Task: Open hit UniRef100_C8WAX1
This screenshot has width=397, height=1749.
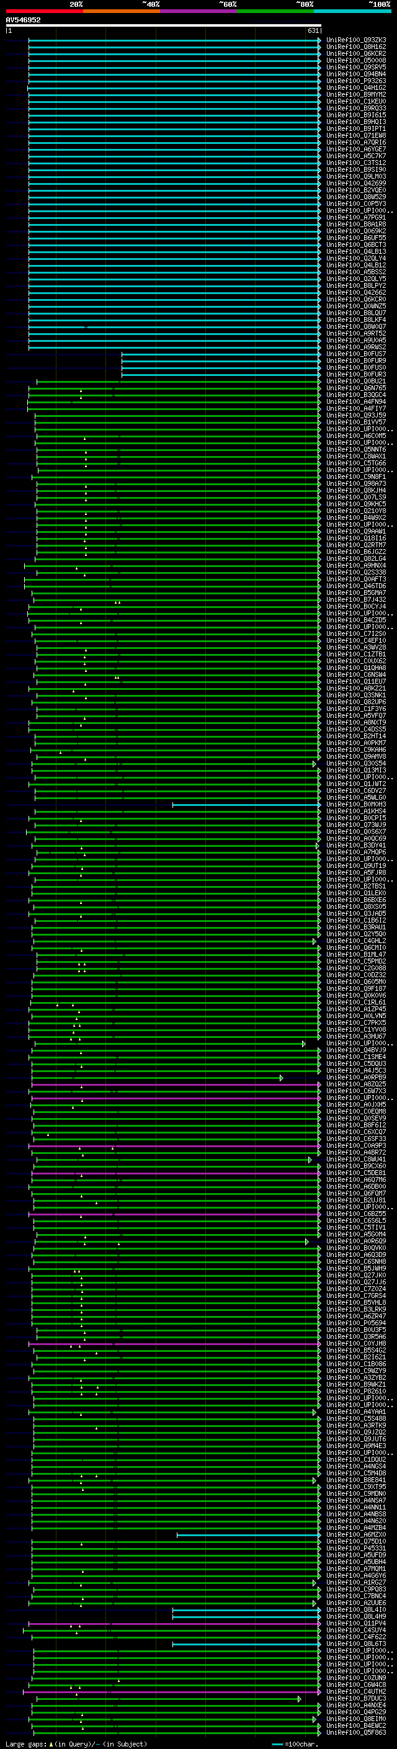Action: click(356, 456)
